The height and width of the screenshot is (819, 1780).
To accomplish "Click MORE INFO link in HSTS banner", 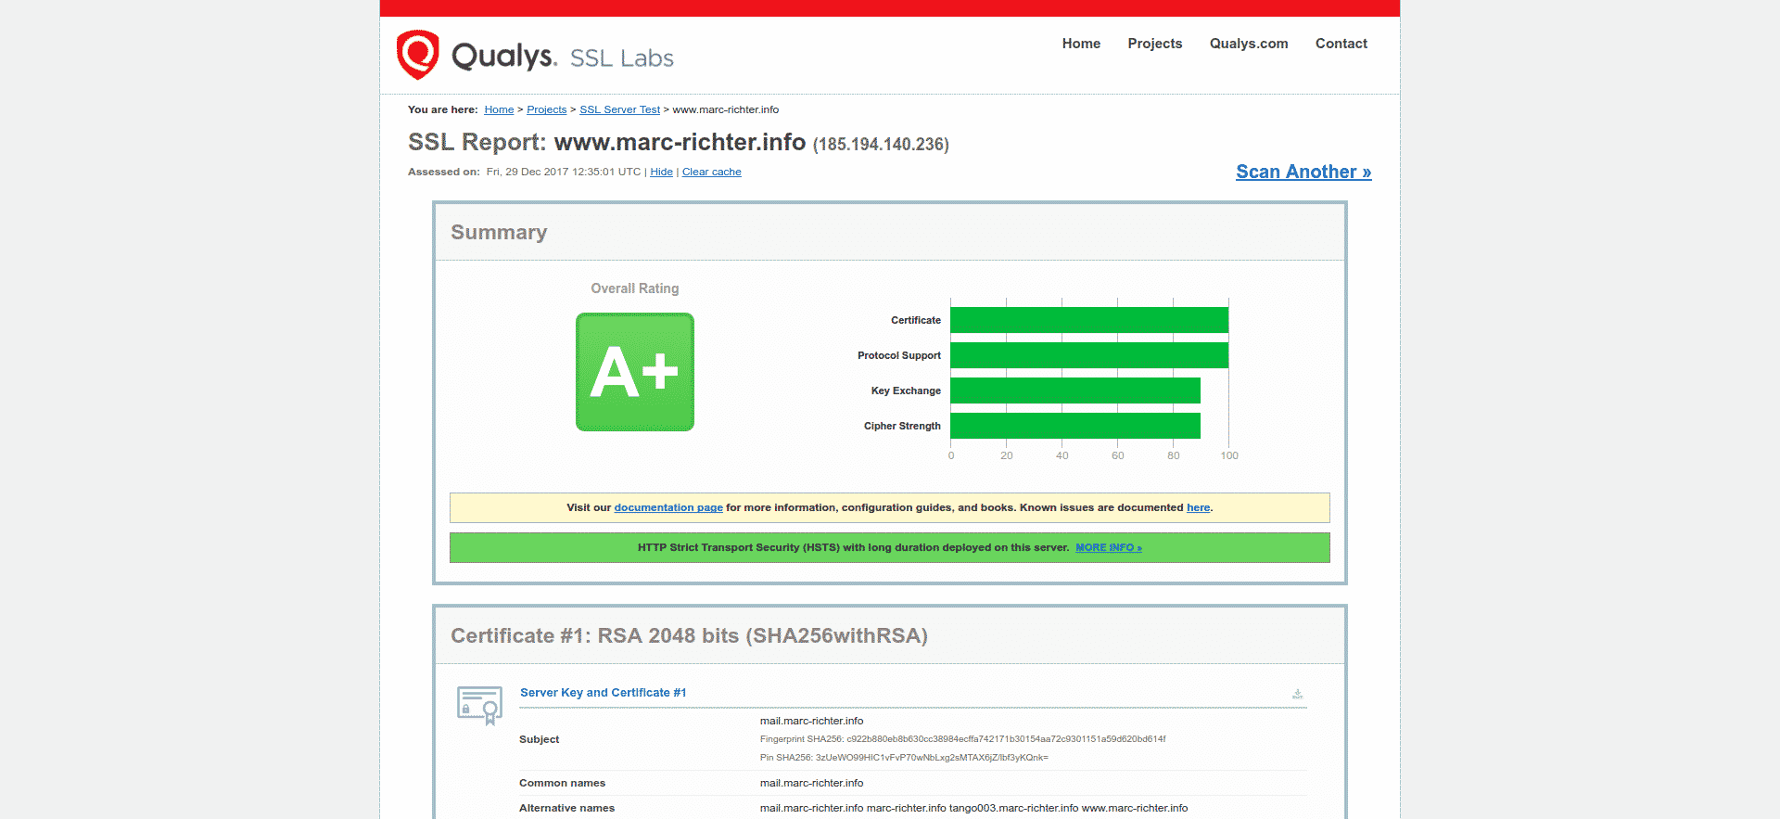I will click(x=1108, y=547).
